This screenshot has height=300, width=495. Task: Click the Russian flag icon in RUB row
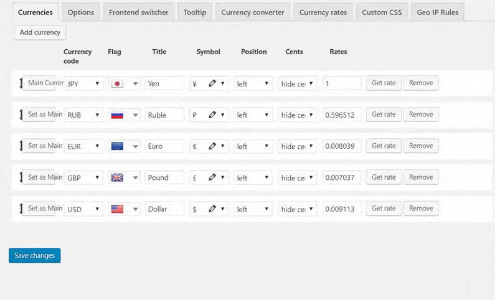tap(116, 115)
